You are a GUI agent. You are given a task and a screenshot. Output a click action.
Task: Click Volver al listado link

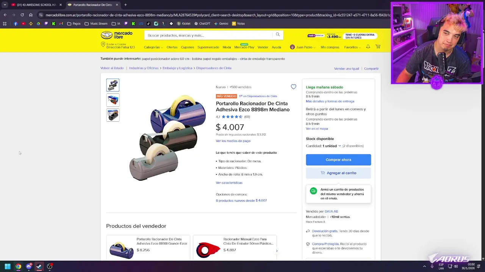[x=112, y=68]
